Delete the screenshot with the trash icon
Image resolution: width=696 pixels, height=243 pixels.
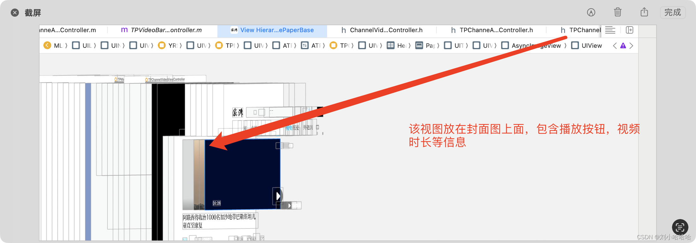[x=618, y=12]
